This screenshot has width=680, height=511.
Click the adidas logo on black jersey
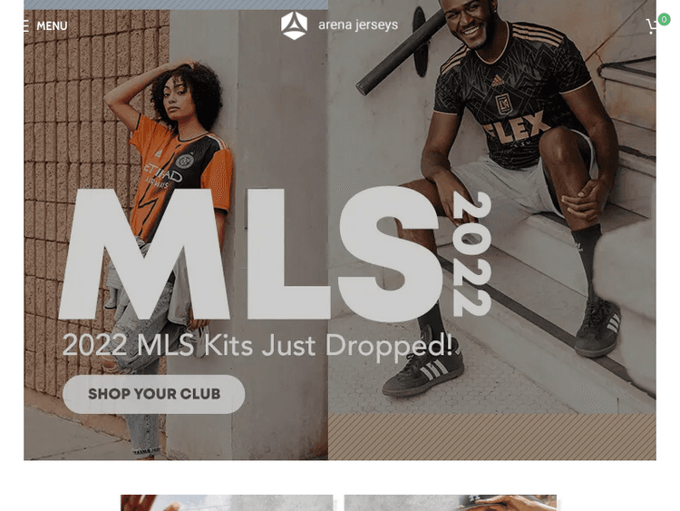[x=498, y=81]
